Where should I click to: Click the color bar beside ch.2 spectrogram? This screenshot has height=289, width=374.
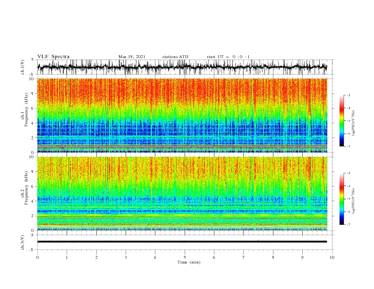[x=342, y=199]
